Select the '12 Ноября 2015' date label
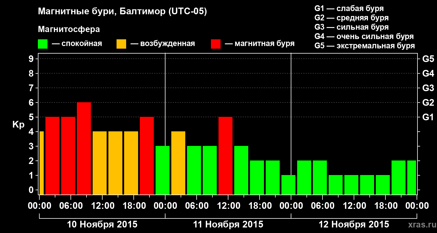 click(354, 225)
